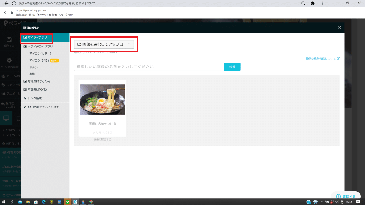Open Microsoft Store from taskbar
The height and width of the screenshot is (205, 365).
pos(36,202)
